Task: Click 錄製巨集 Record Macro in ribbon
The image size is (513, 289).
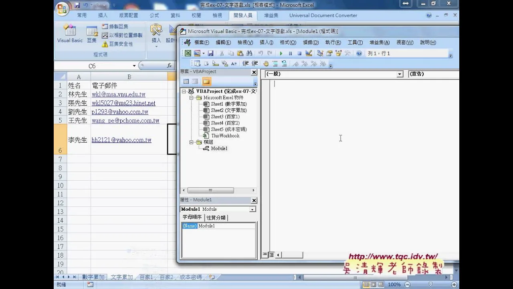Action: pos(115,26)
